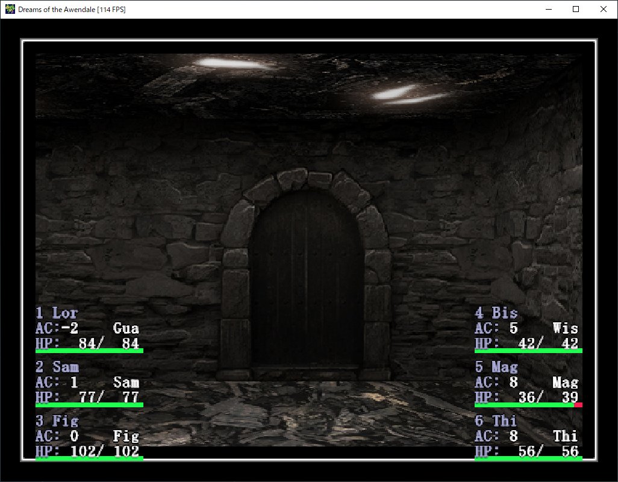Viewport: 618px width, 482px height.
Task: Select party member 3 Fig
Action: click(x=57, y=421)
